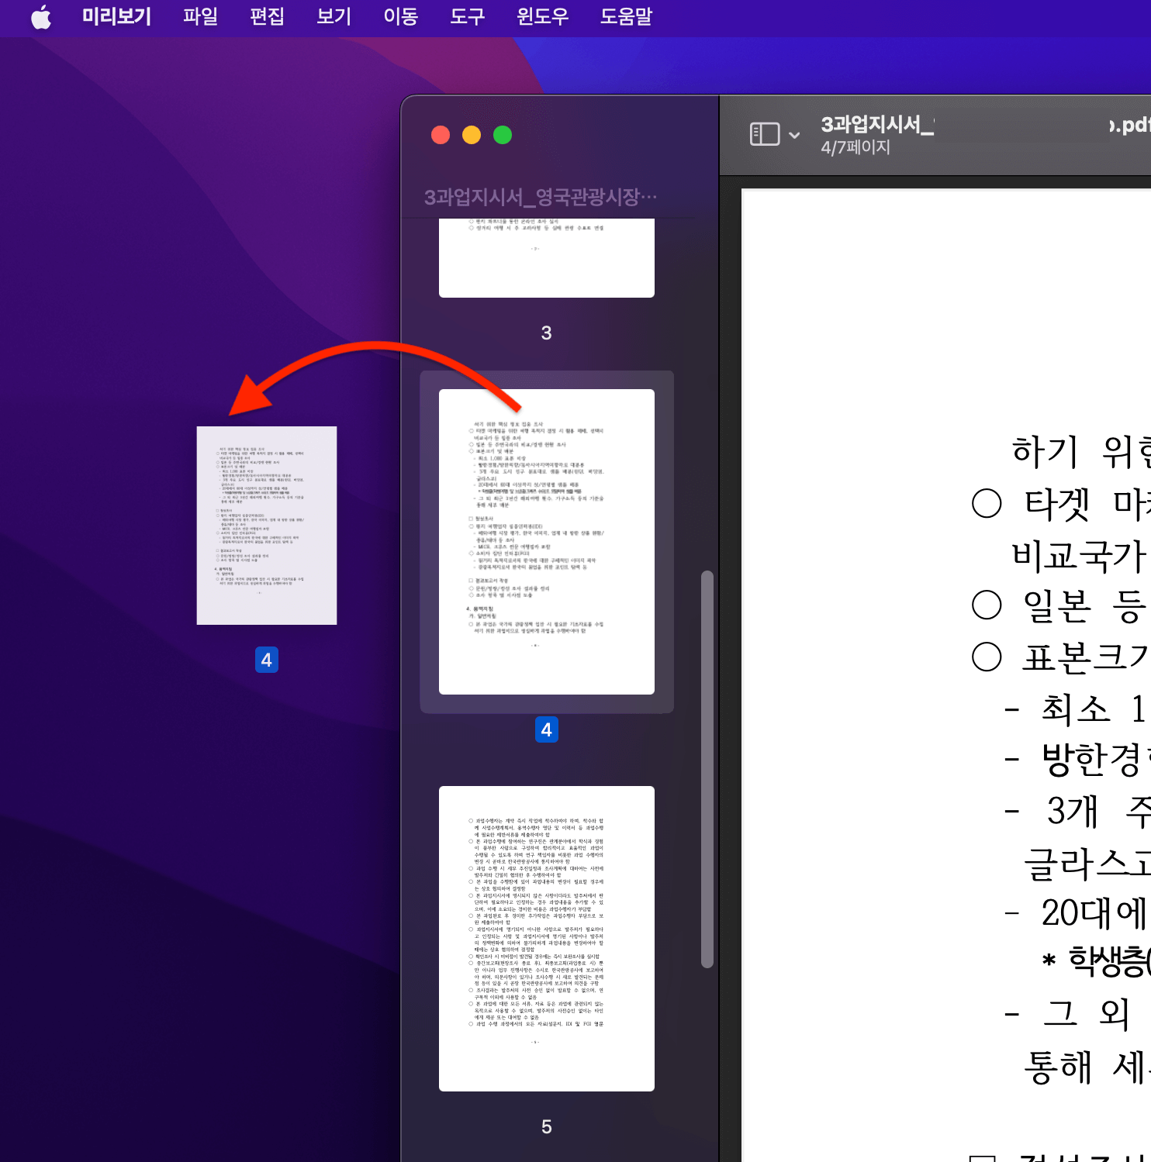The image size is (1151, 1162).
Task: Click the 4/7페이지 page indicator text
Action: point(855,147)
